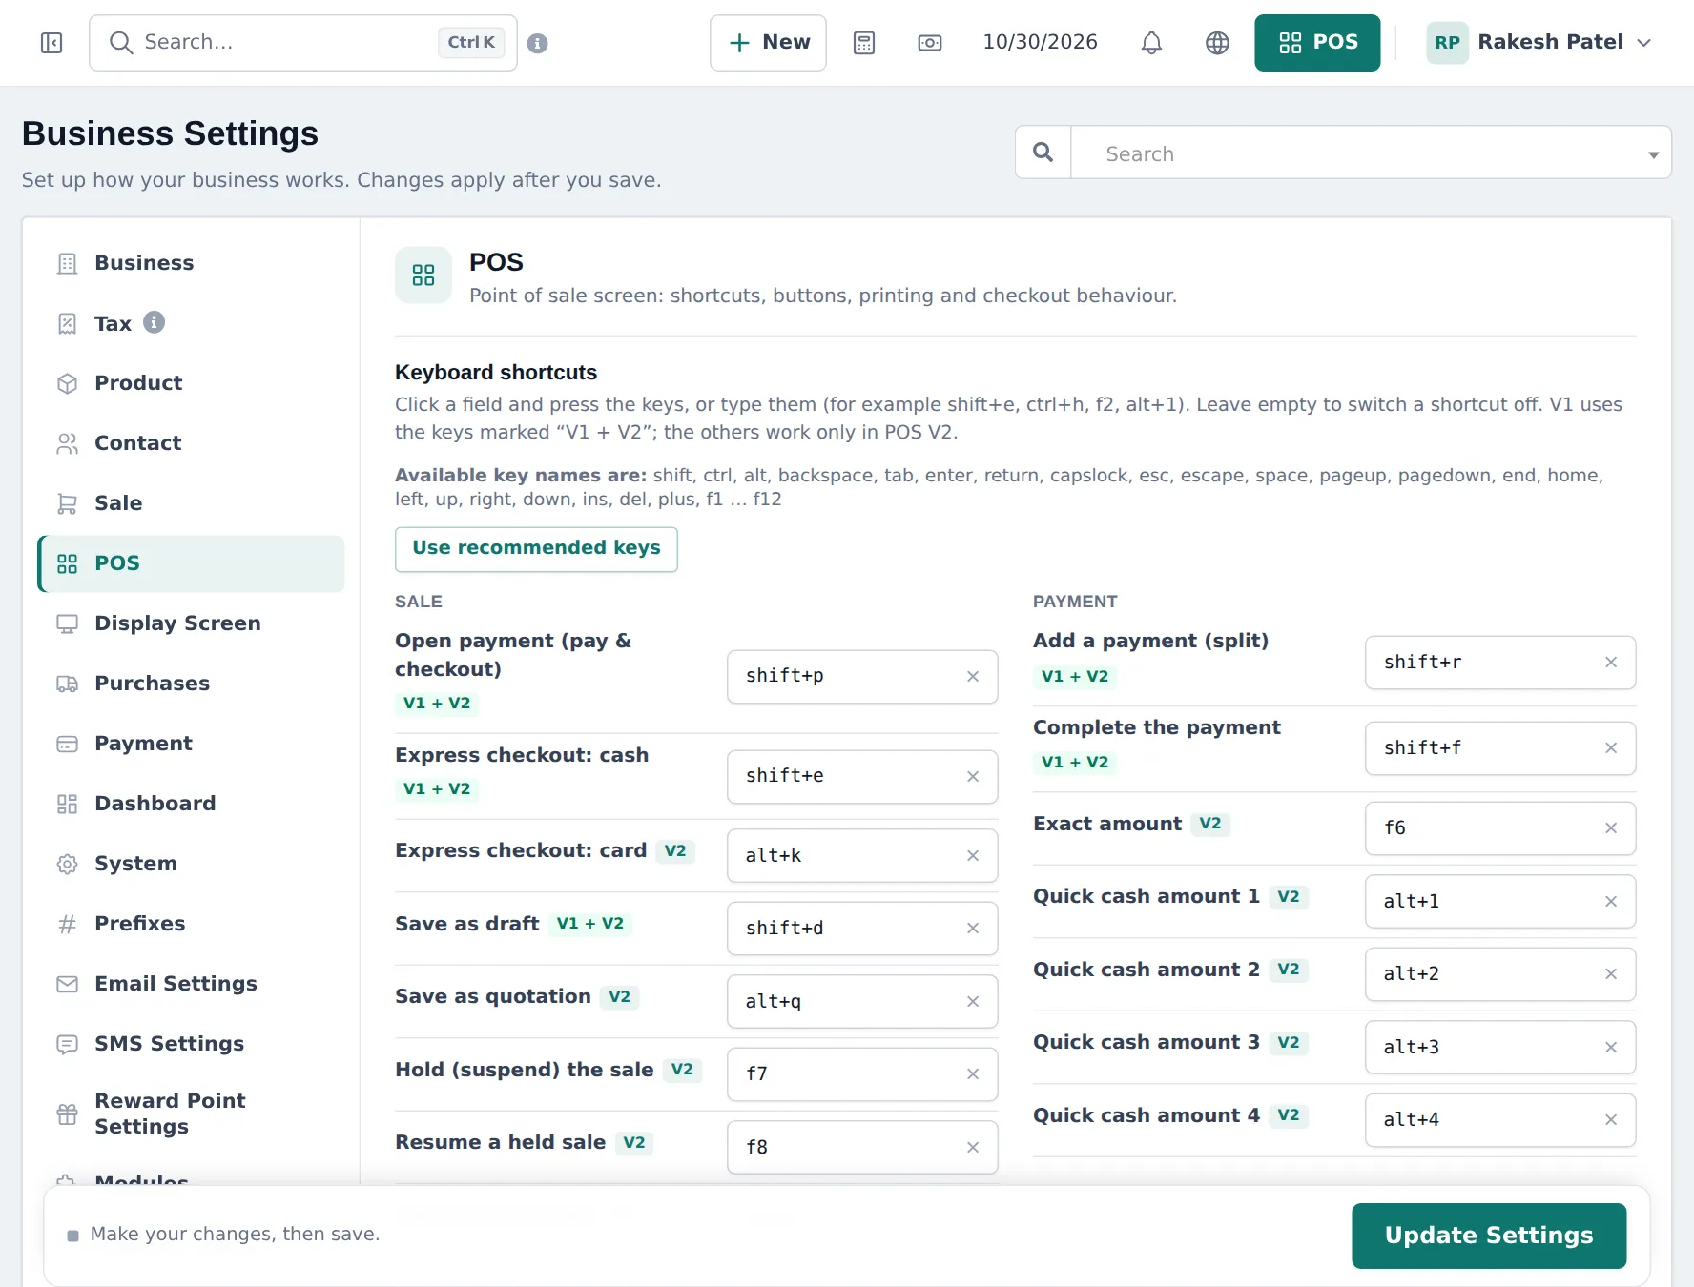Viewport: 1694px width, 1287px height.
Task: Focus the Business Settings search box
Action: [1370, 153]
